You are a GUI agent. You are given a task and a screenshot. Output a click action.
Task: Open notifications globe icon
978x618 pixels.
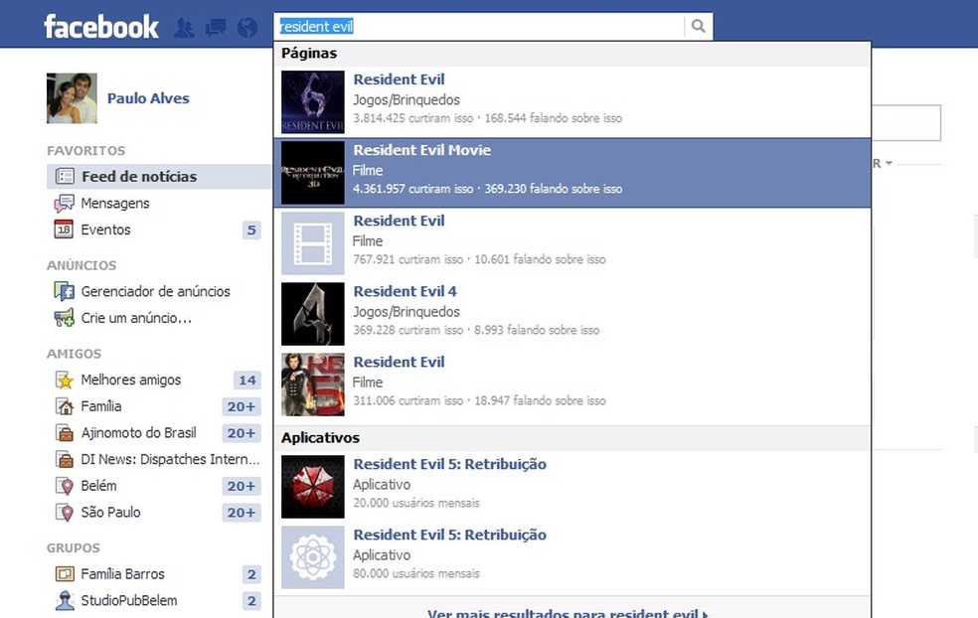click(x=247, y=28)
